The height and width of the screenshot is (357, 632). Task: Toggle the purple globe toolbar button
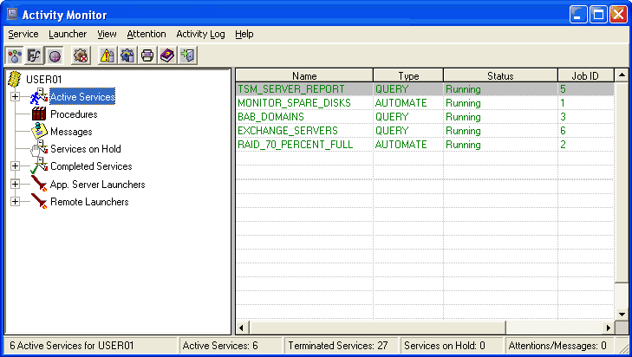[54, 56]
